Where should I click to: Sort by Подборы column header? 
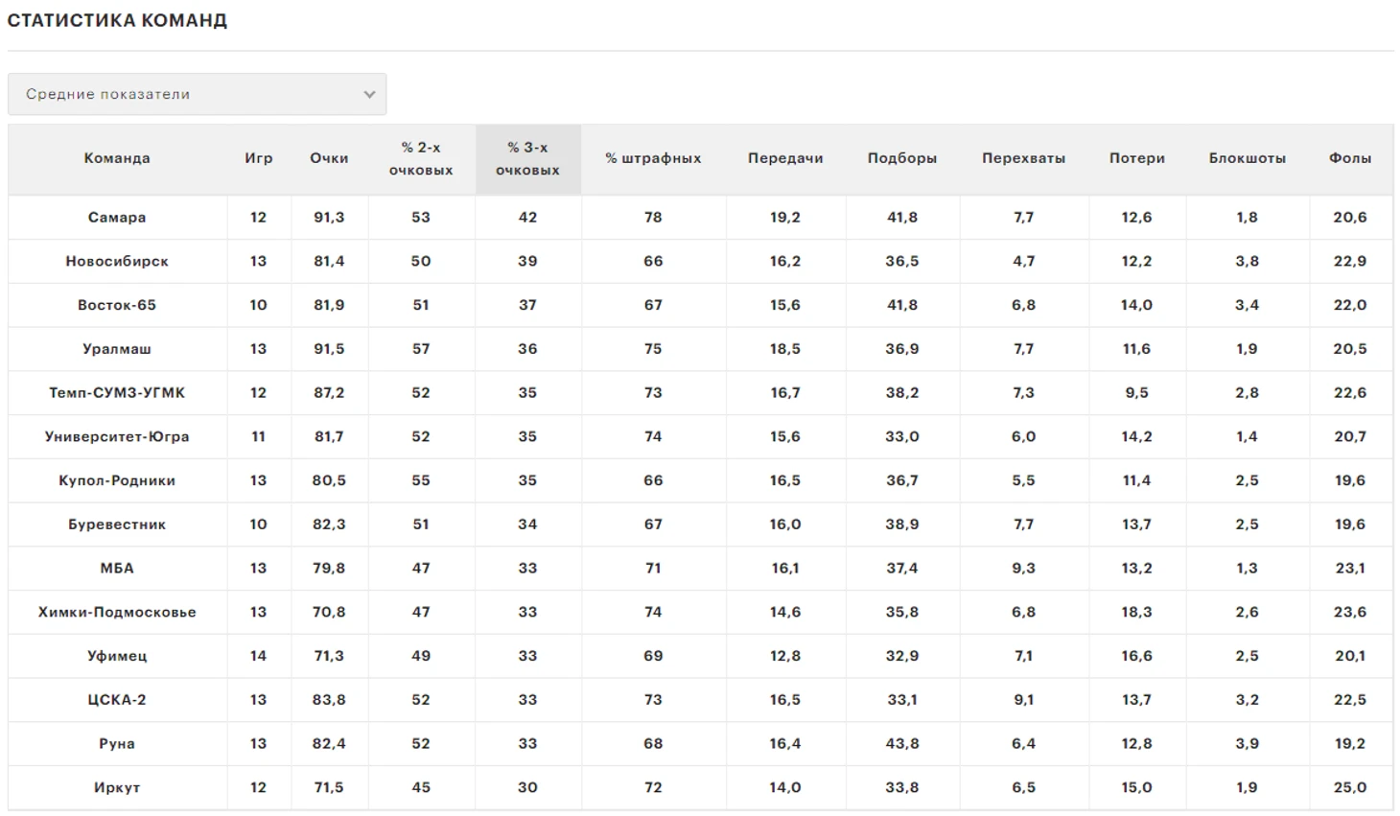[902, 158]
